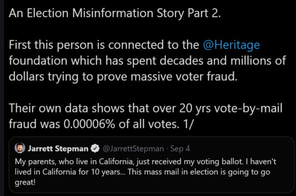Open the Jarrett Stepman display name
296x196 pixels.
58,149
